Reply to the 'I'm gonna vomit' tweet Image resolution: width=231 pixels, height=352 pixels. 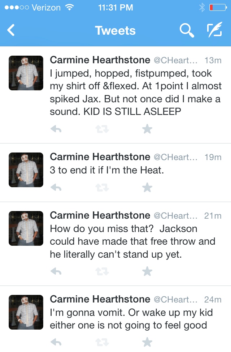click(x=56, y=342)
